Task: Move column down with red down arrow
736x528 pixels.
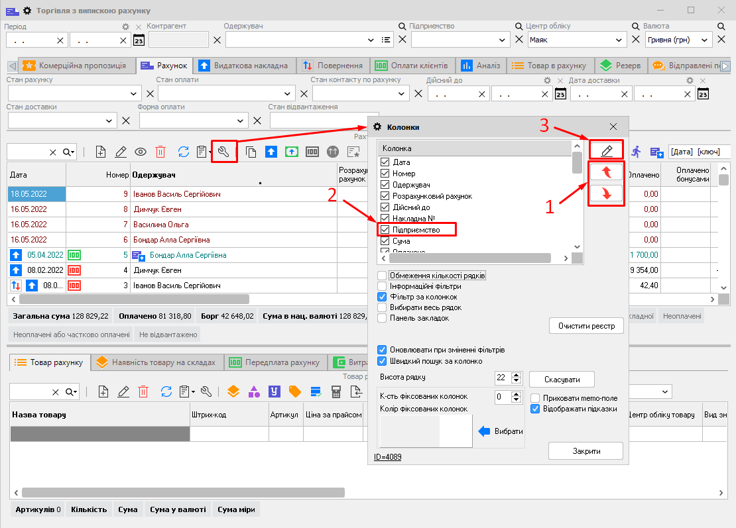Action: [606, 193]
